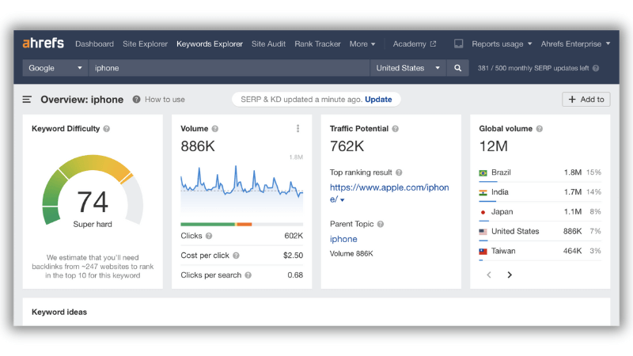Click the magnifying glass search button
Image resolution: width=633 pixels, height=356 pixels.
click(457, 68)
